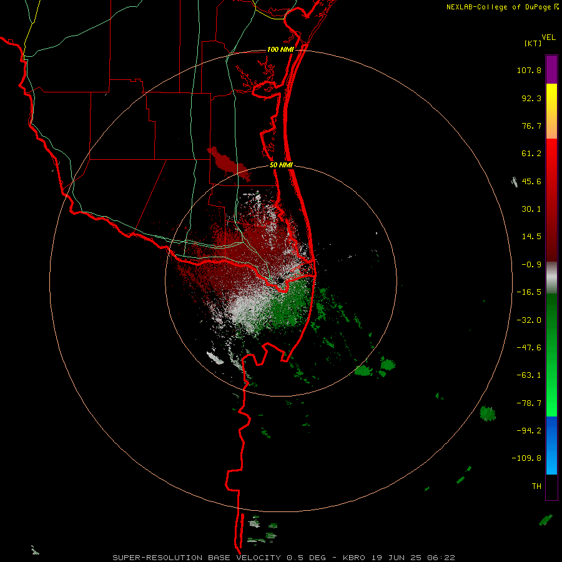Click the purple segment of the velocity color bar

pos(551,69)
